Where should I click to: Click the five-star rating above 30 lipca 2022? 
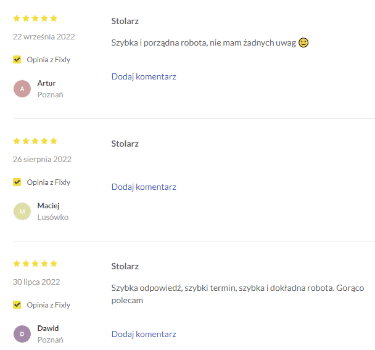35,264
